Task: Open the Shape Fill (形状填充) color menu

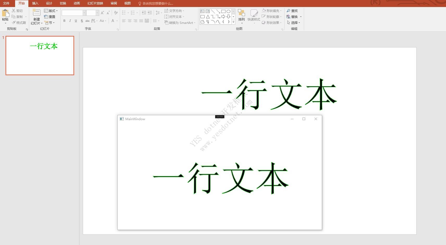Action: (x=272, y=11)
